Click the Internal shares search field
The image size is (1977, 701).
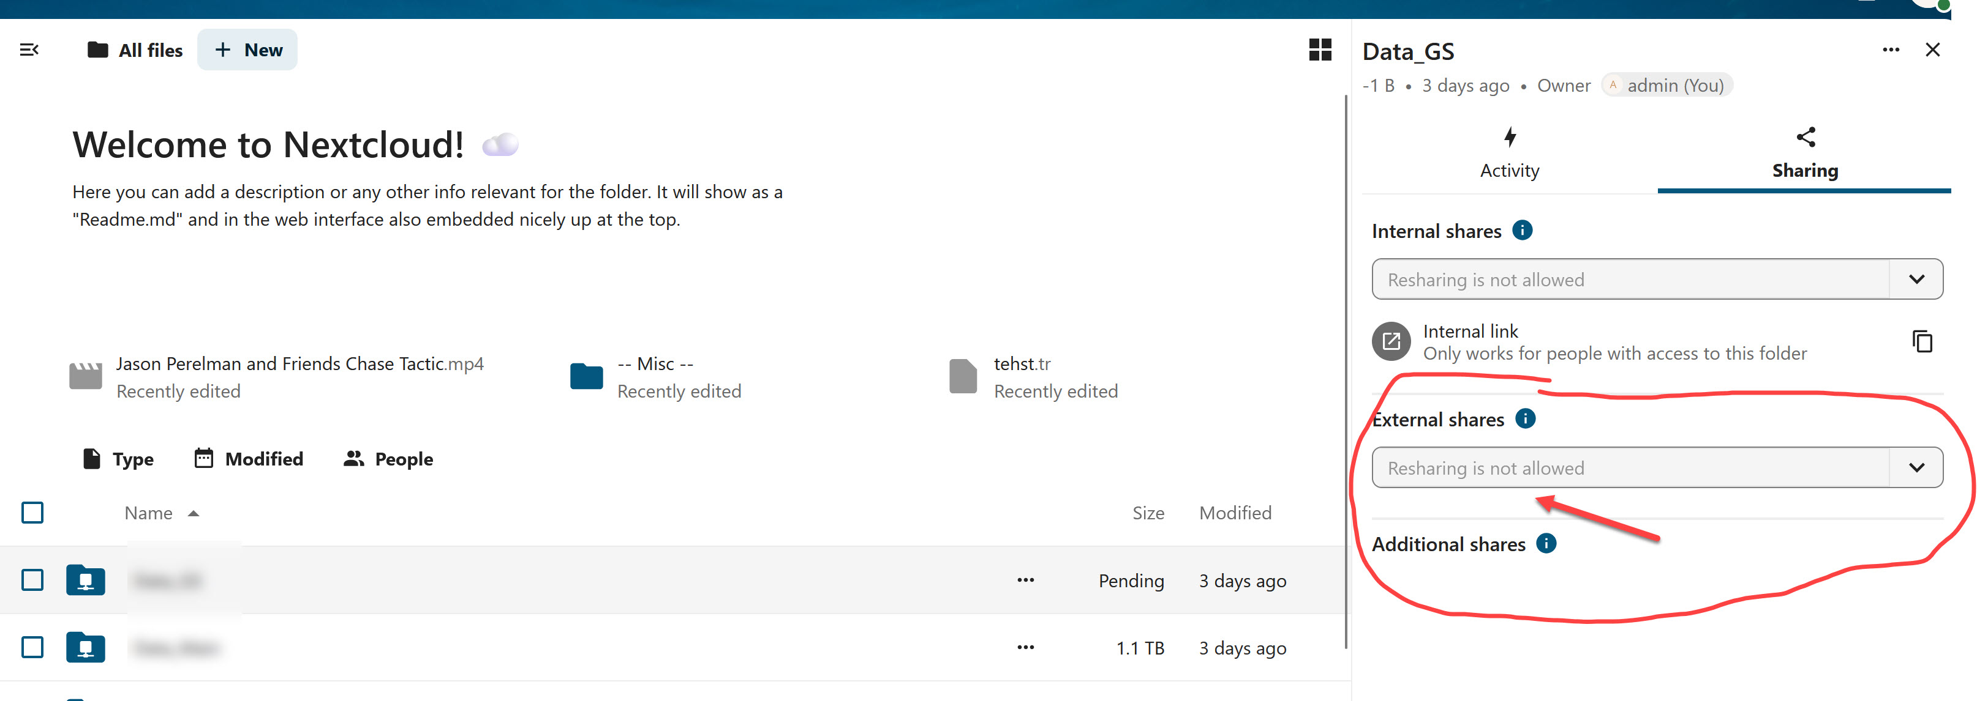click(x=1630, y=280)
